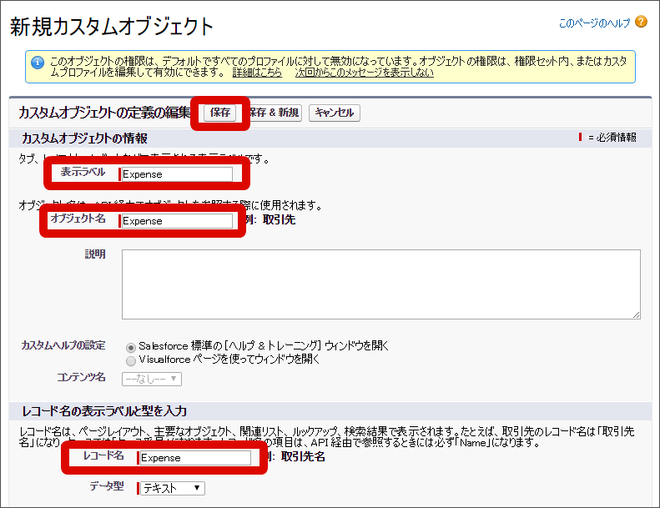Image resolution: width=660 pixels, height=508 pixels.
Task: Click the blue info icon in the notice
Action: 38,63
